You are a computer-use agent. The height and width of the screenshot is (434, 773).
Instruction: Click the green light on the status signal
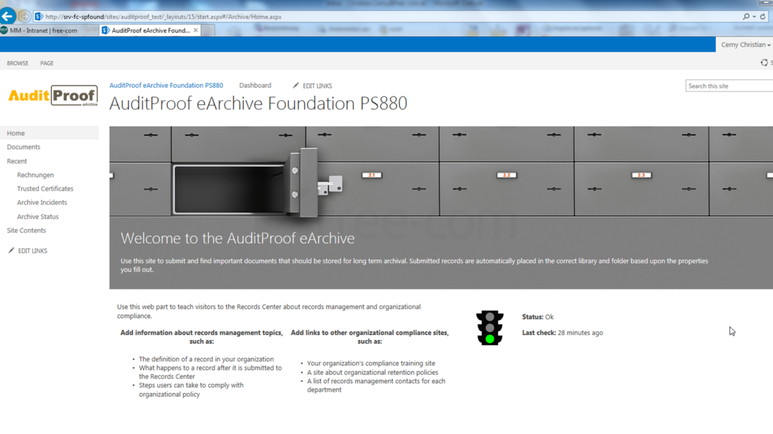[490, 339]
